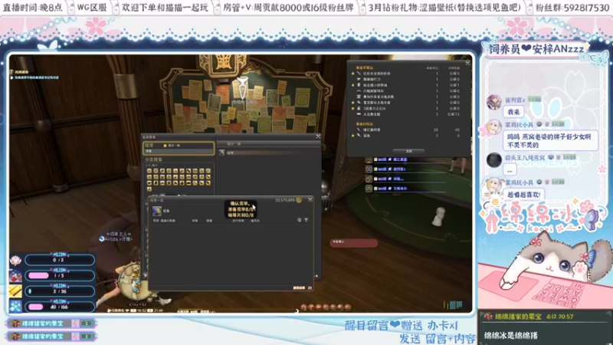Click the star on first supply list row
613x345 pixels.
click(353, 73)
